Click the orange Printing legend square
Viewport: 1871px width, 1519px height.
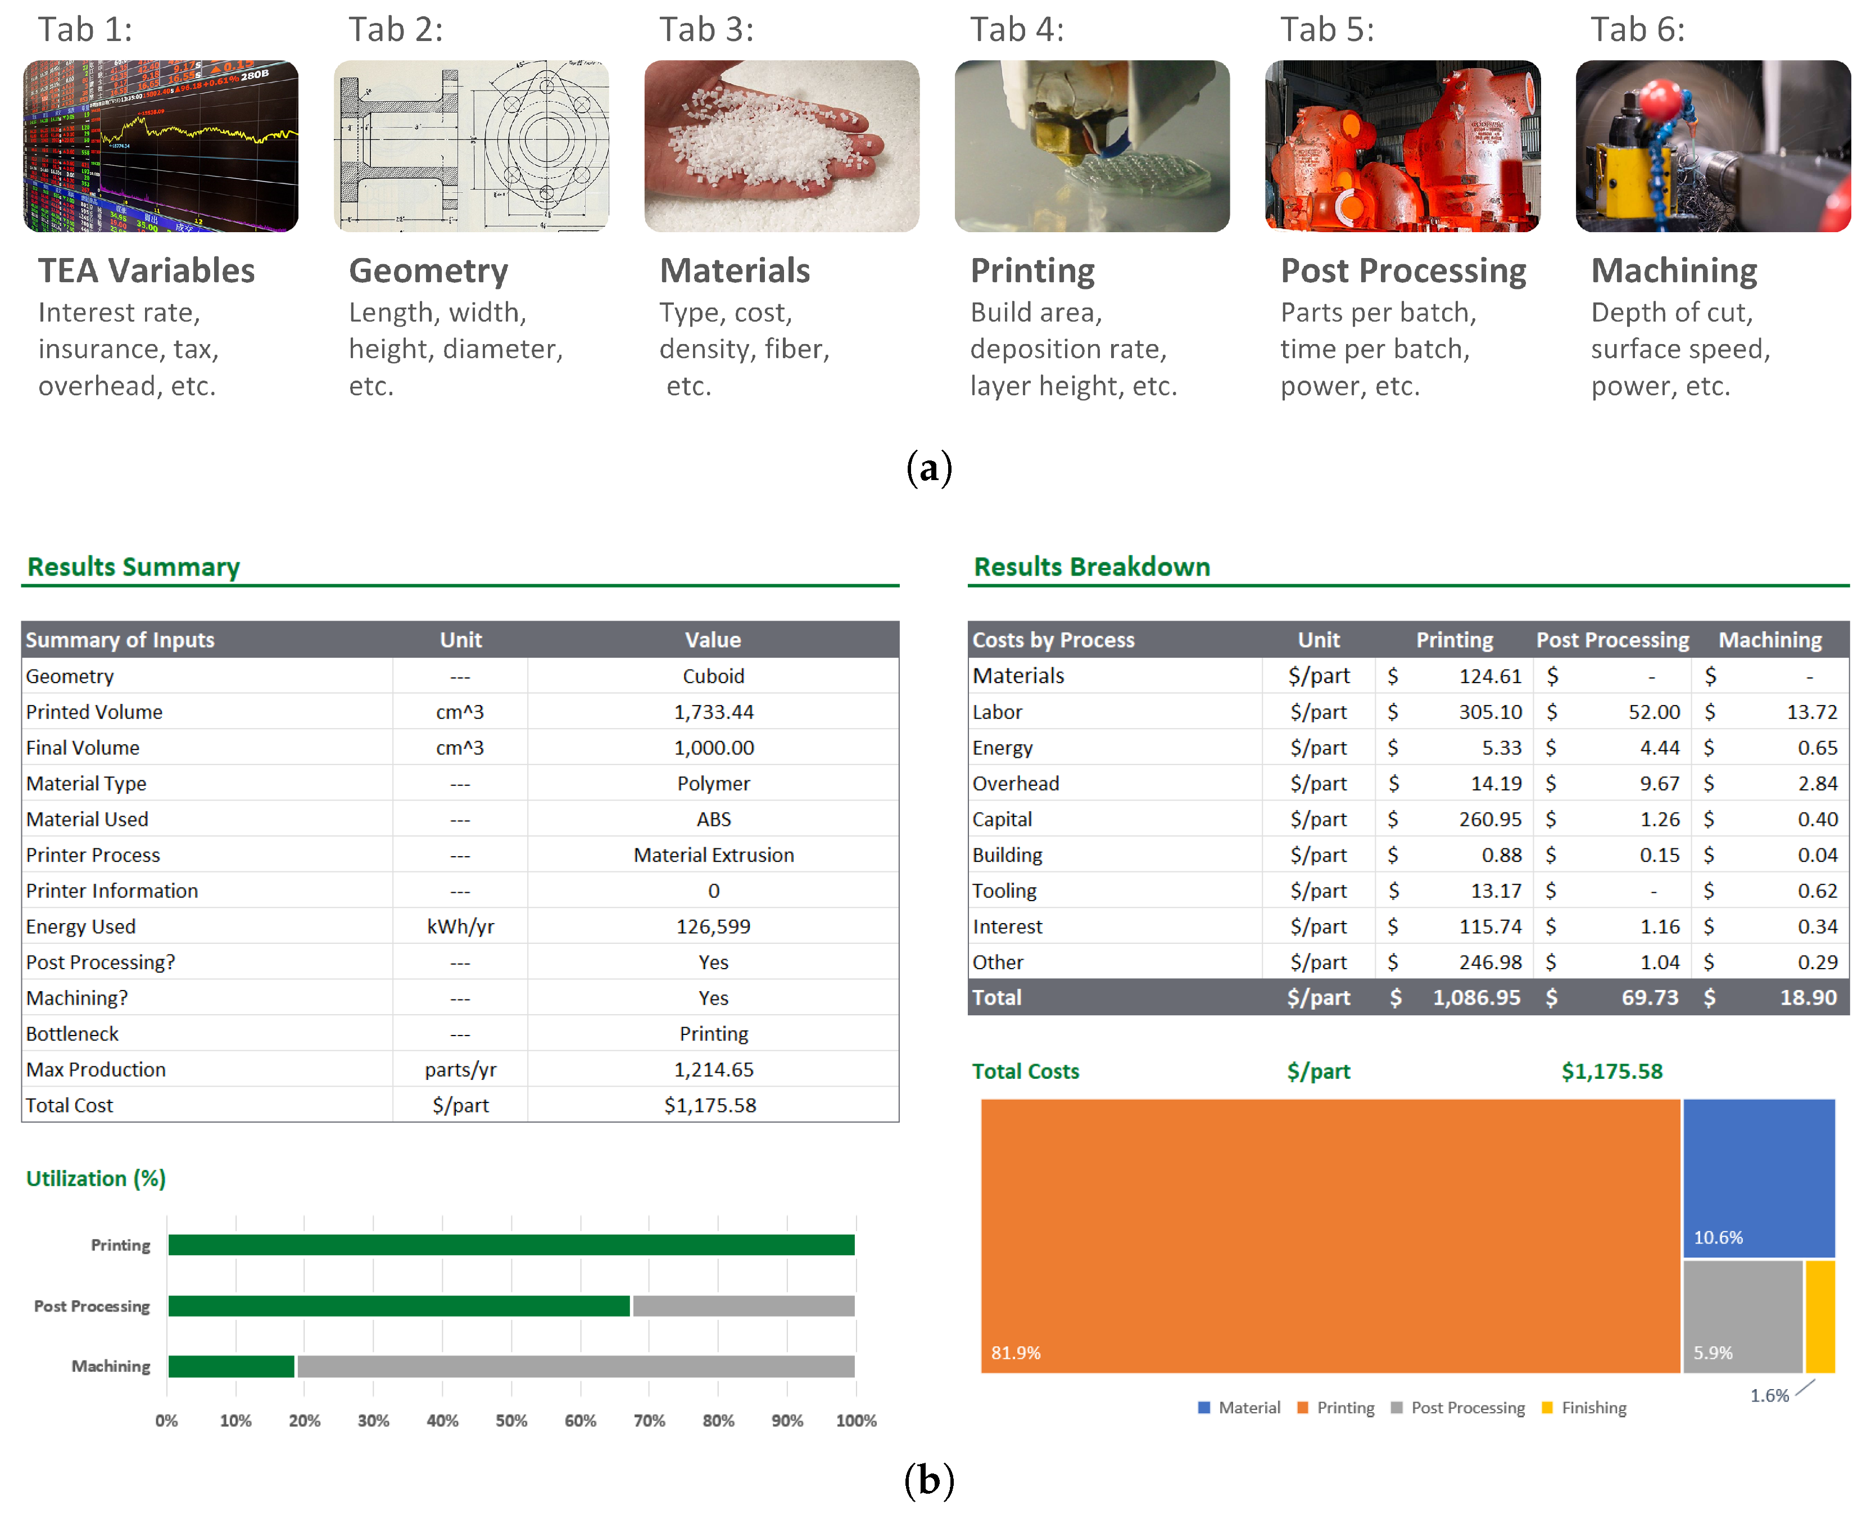tap(1302, 1408)
